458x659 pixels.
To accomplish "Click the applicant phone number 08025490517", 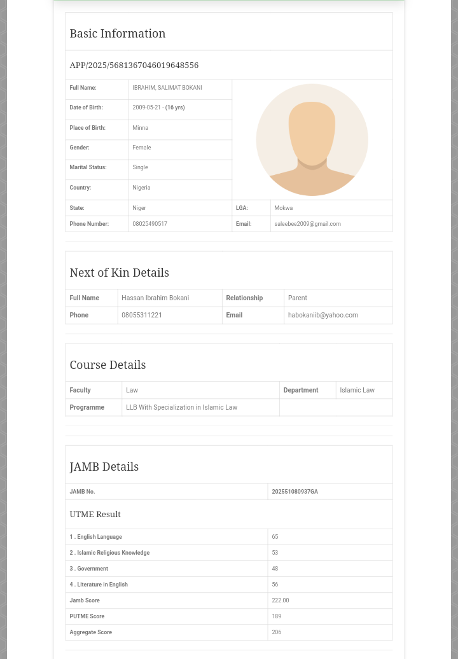I will click(x=149, y=224).
